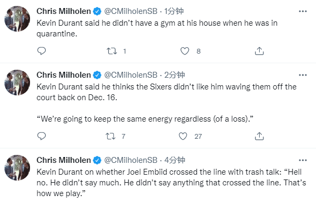Click the avatar on the Sixers tweet
This screenshot has height=202, width=316.
click(17, 83)
